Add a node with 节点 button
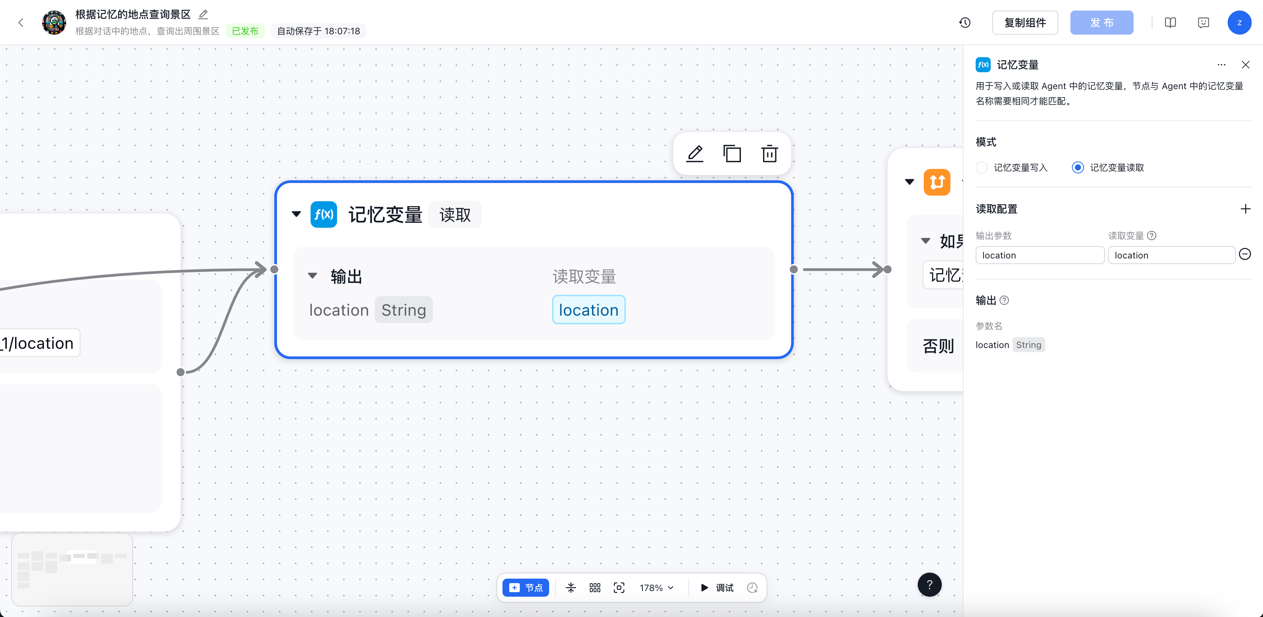The height and width of the screenshot is (617, 1263). (x=525, y=588)
